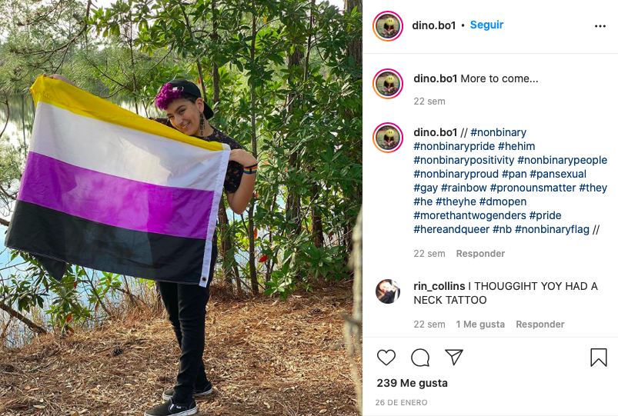
Task: View likes on rin_collins comment '1 Me gusta'
Action: coord(480,324)
